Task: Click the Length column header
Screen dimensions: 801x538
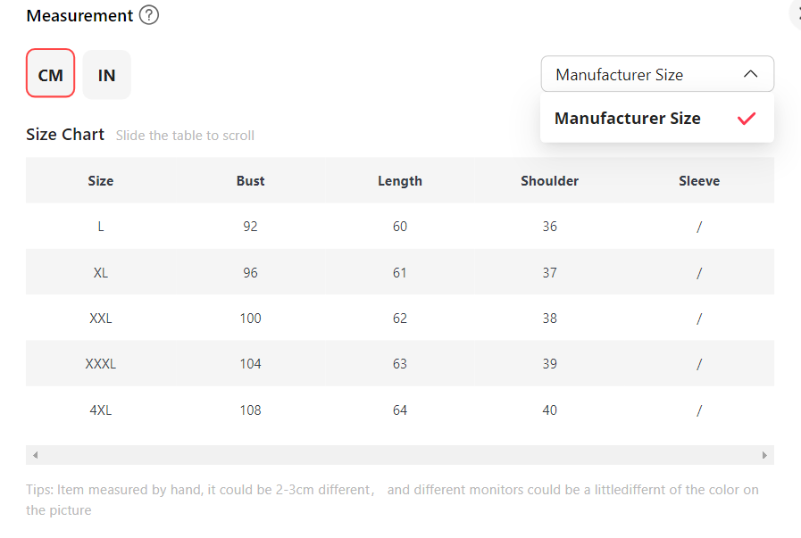Action: pos(400,181)
